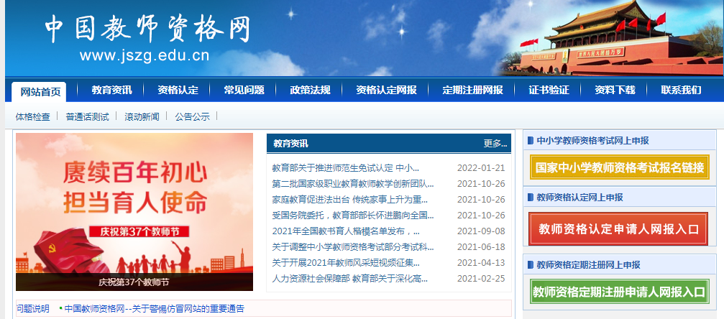Open notice 关于警惕仿冒网站的重要通告
Screen dimensions: 724x319
(x=155, y=309)
